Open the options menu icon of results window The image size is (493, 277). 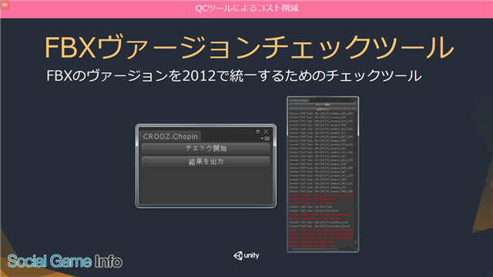[x=354, y=102]
